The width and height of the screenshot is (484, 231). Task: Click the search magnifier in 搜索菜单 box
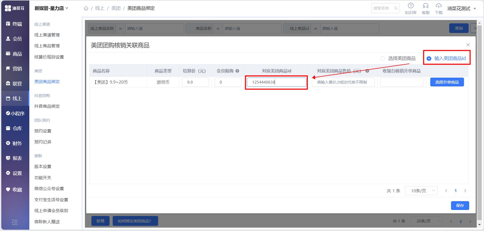point(396,8)
